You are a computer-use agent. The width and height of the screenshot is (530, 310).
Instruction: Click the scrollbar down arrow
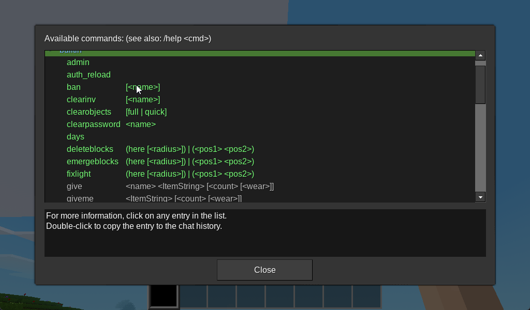(480, 197)
